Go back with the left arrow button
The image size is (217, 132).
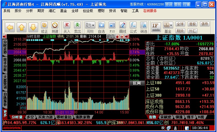pyautogui.click(x=10, y=27)
